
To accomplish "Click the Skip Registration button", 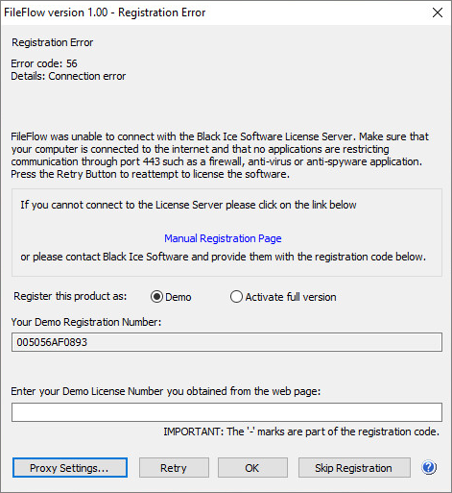I will click(x=354, y=468).
